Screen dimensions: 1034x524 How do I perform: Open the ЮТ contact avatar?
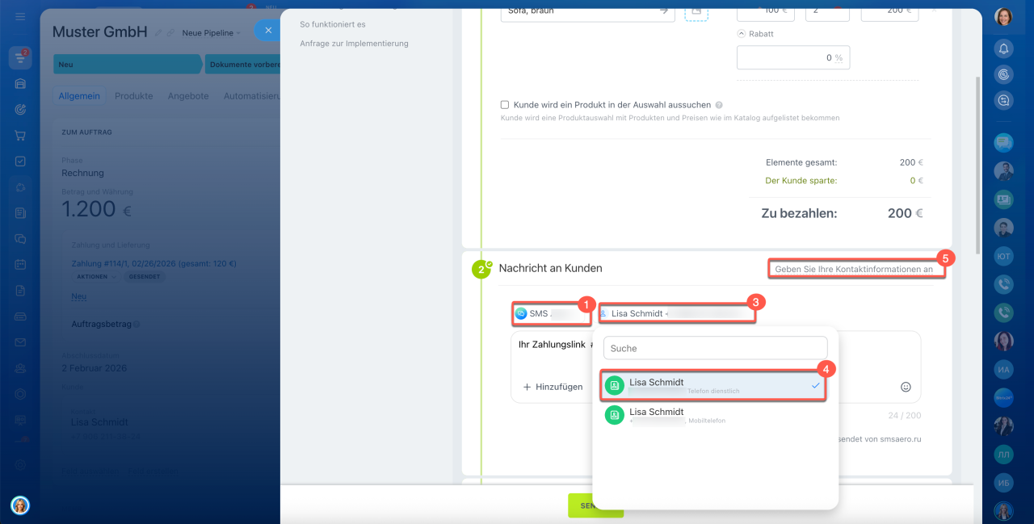[1004, 256]
